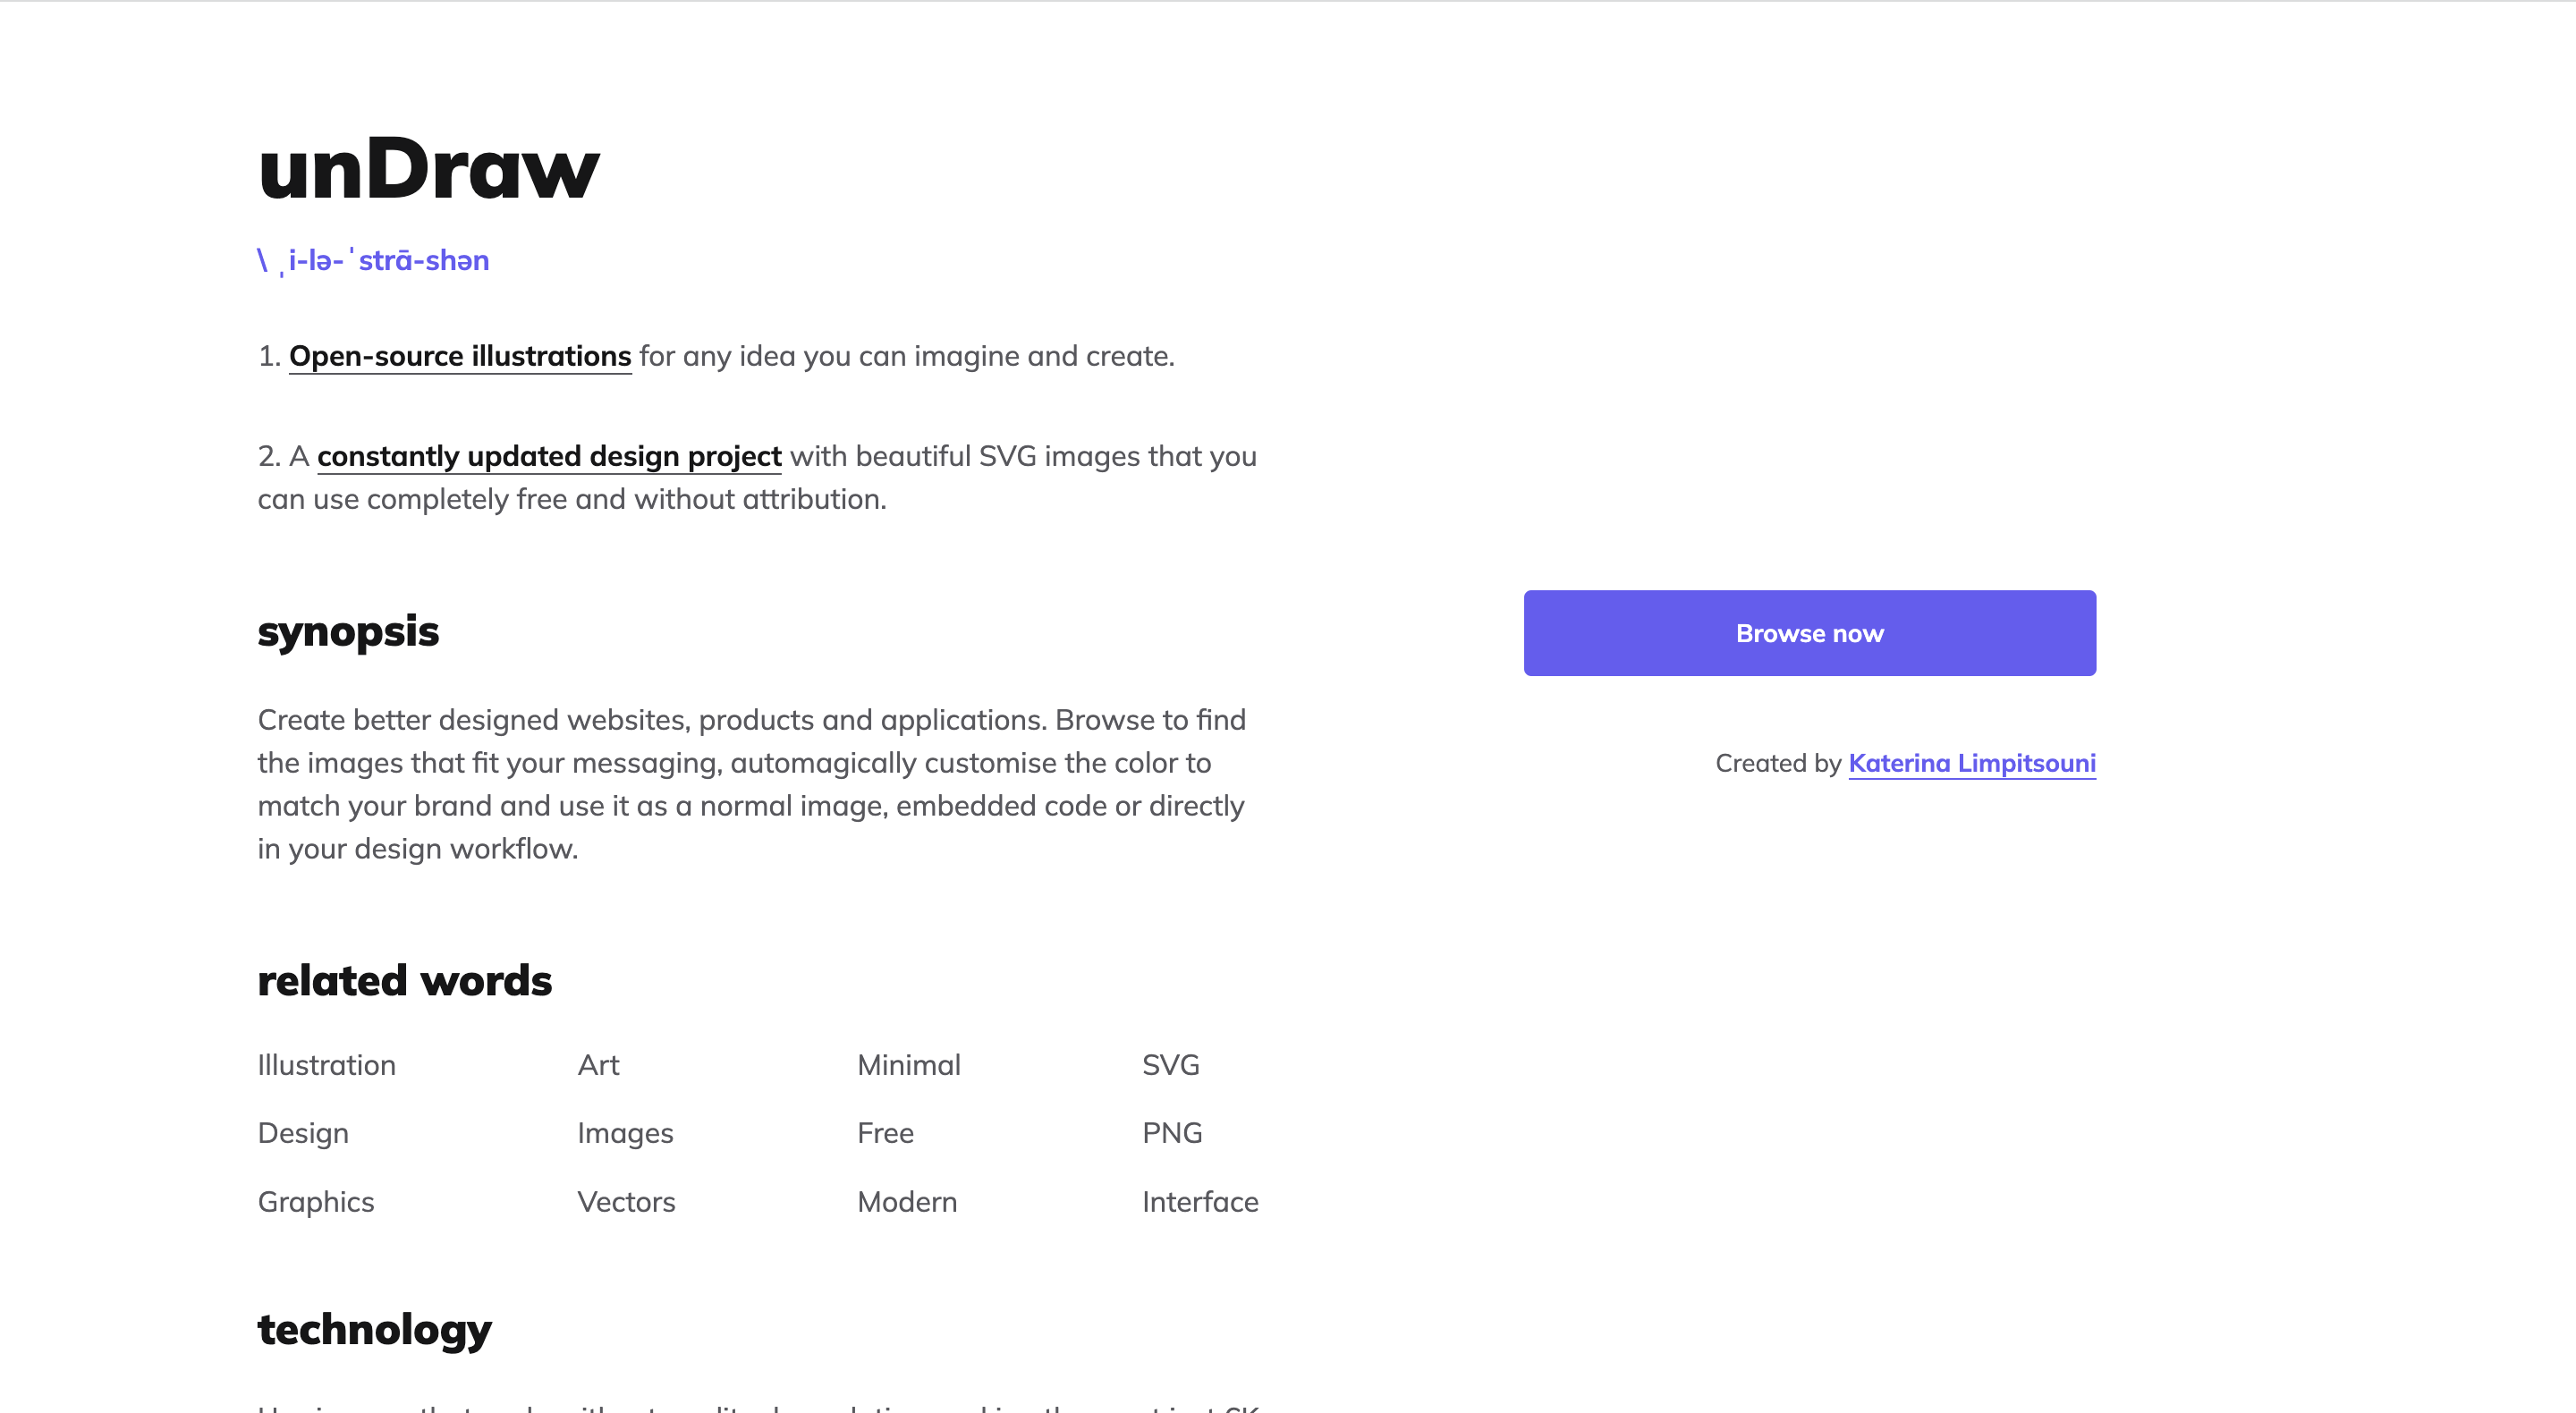2576x1413 pixels.
Task: Select the word Illustration
Action: 326,1065
